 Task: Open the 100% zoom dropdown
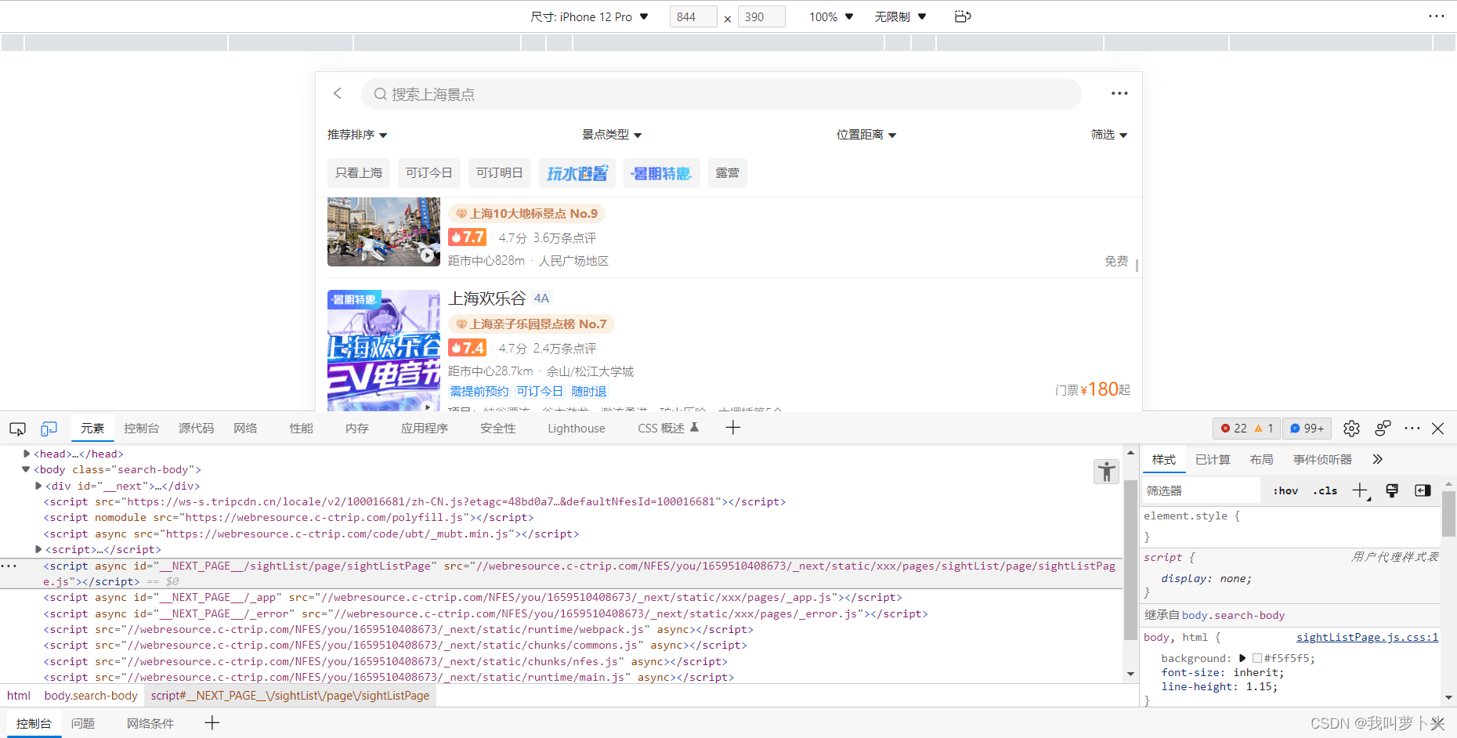pyautogui.click(x=831, y=16)
